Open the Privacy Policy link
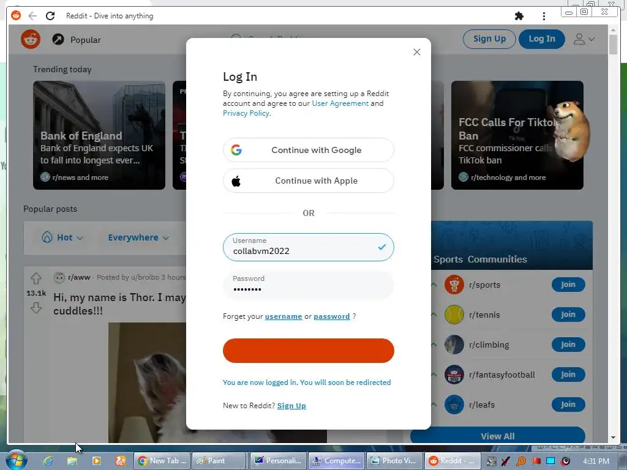The height and width of the screenshot is (470, 627). tap(246, 113)
